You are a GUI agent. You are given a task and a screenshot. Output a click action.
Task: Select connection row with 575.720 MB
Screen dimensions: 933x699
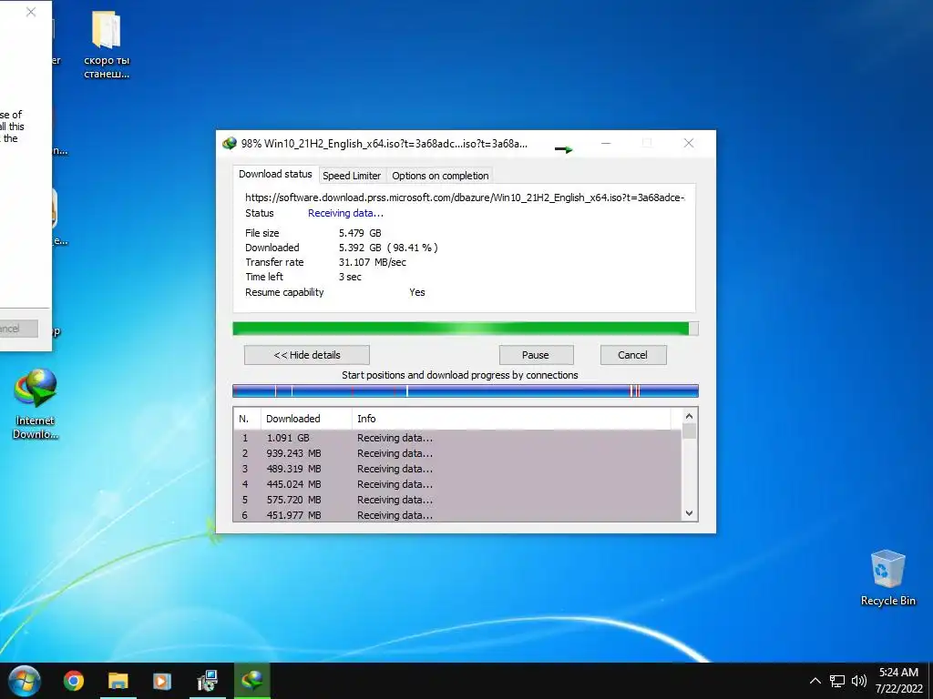pyautogui.click(x=457, y=500)
